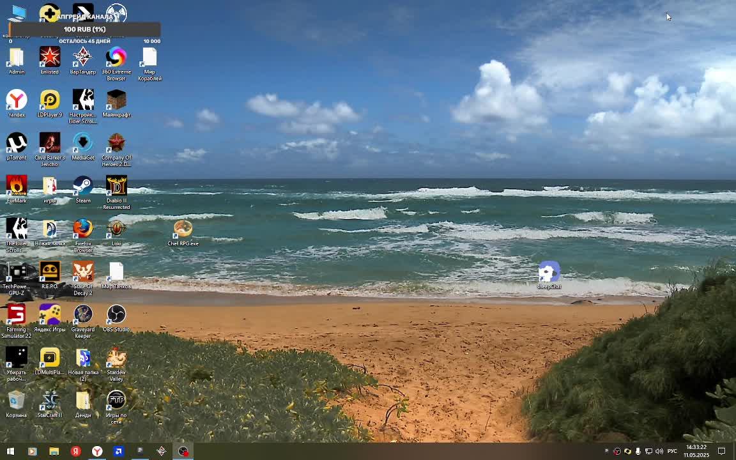Select the Chef RPG.exe desktop icon
This screenshot has height=460, width=736.
point(183,230)
